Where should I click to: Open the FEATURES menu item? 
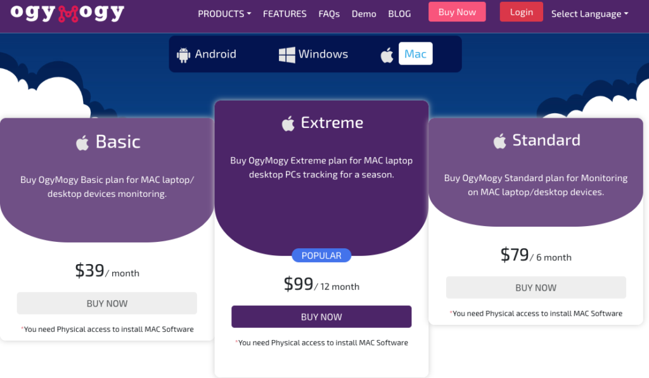point(285,13)
